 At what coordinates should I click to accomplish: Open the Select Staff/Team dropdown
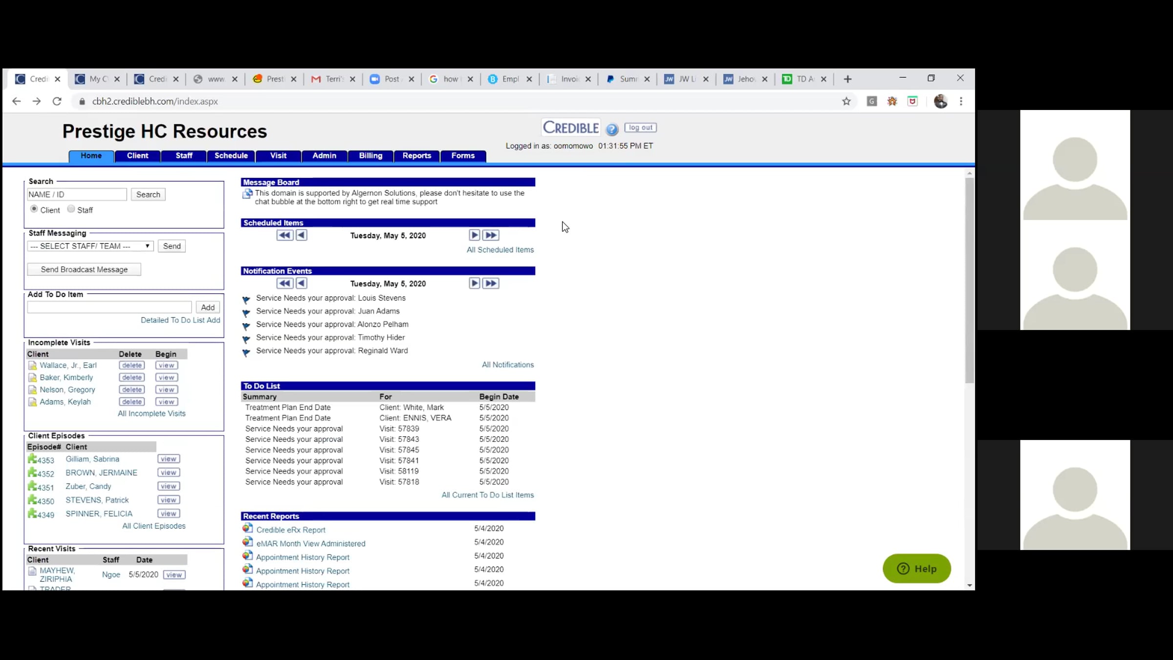click(x=90, y=246)
